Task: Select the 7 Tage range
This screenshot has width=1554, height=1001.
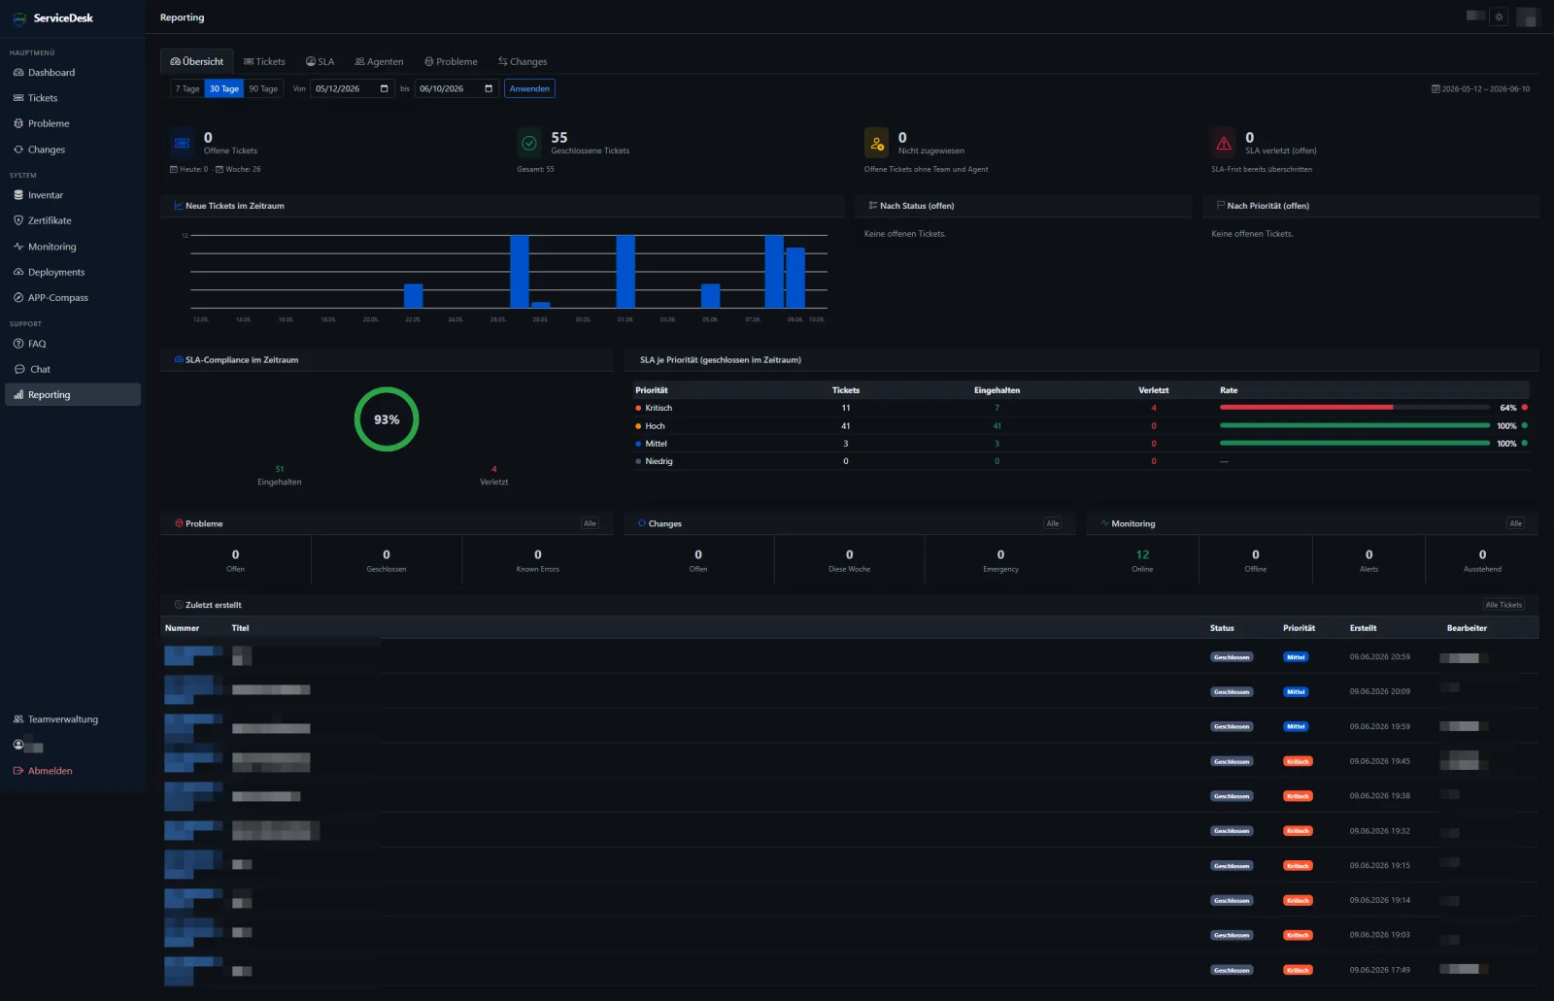Action: 187,88
